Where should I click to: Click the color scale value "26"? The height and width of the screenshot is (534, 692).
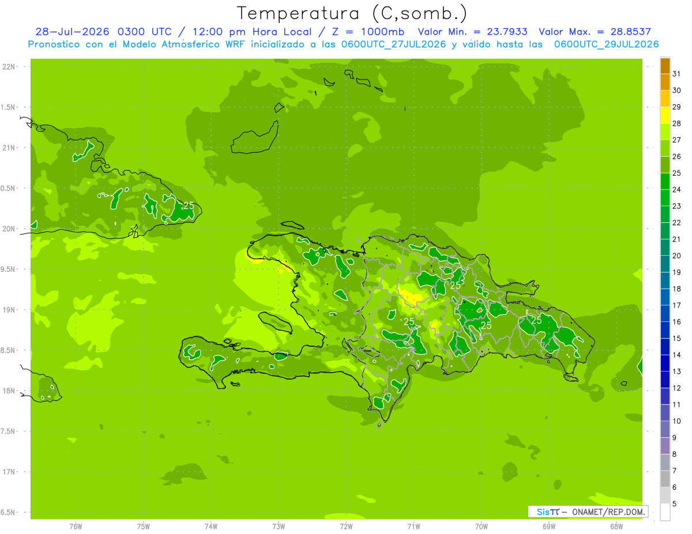677,157
